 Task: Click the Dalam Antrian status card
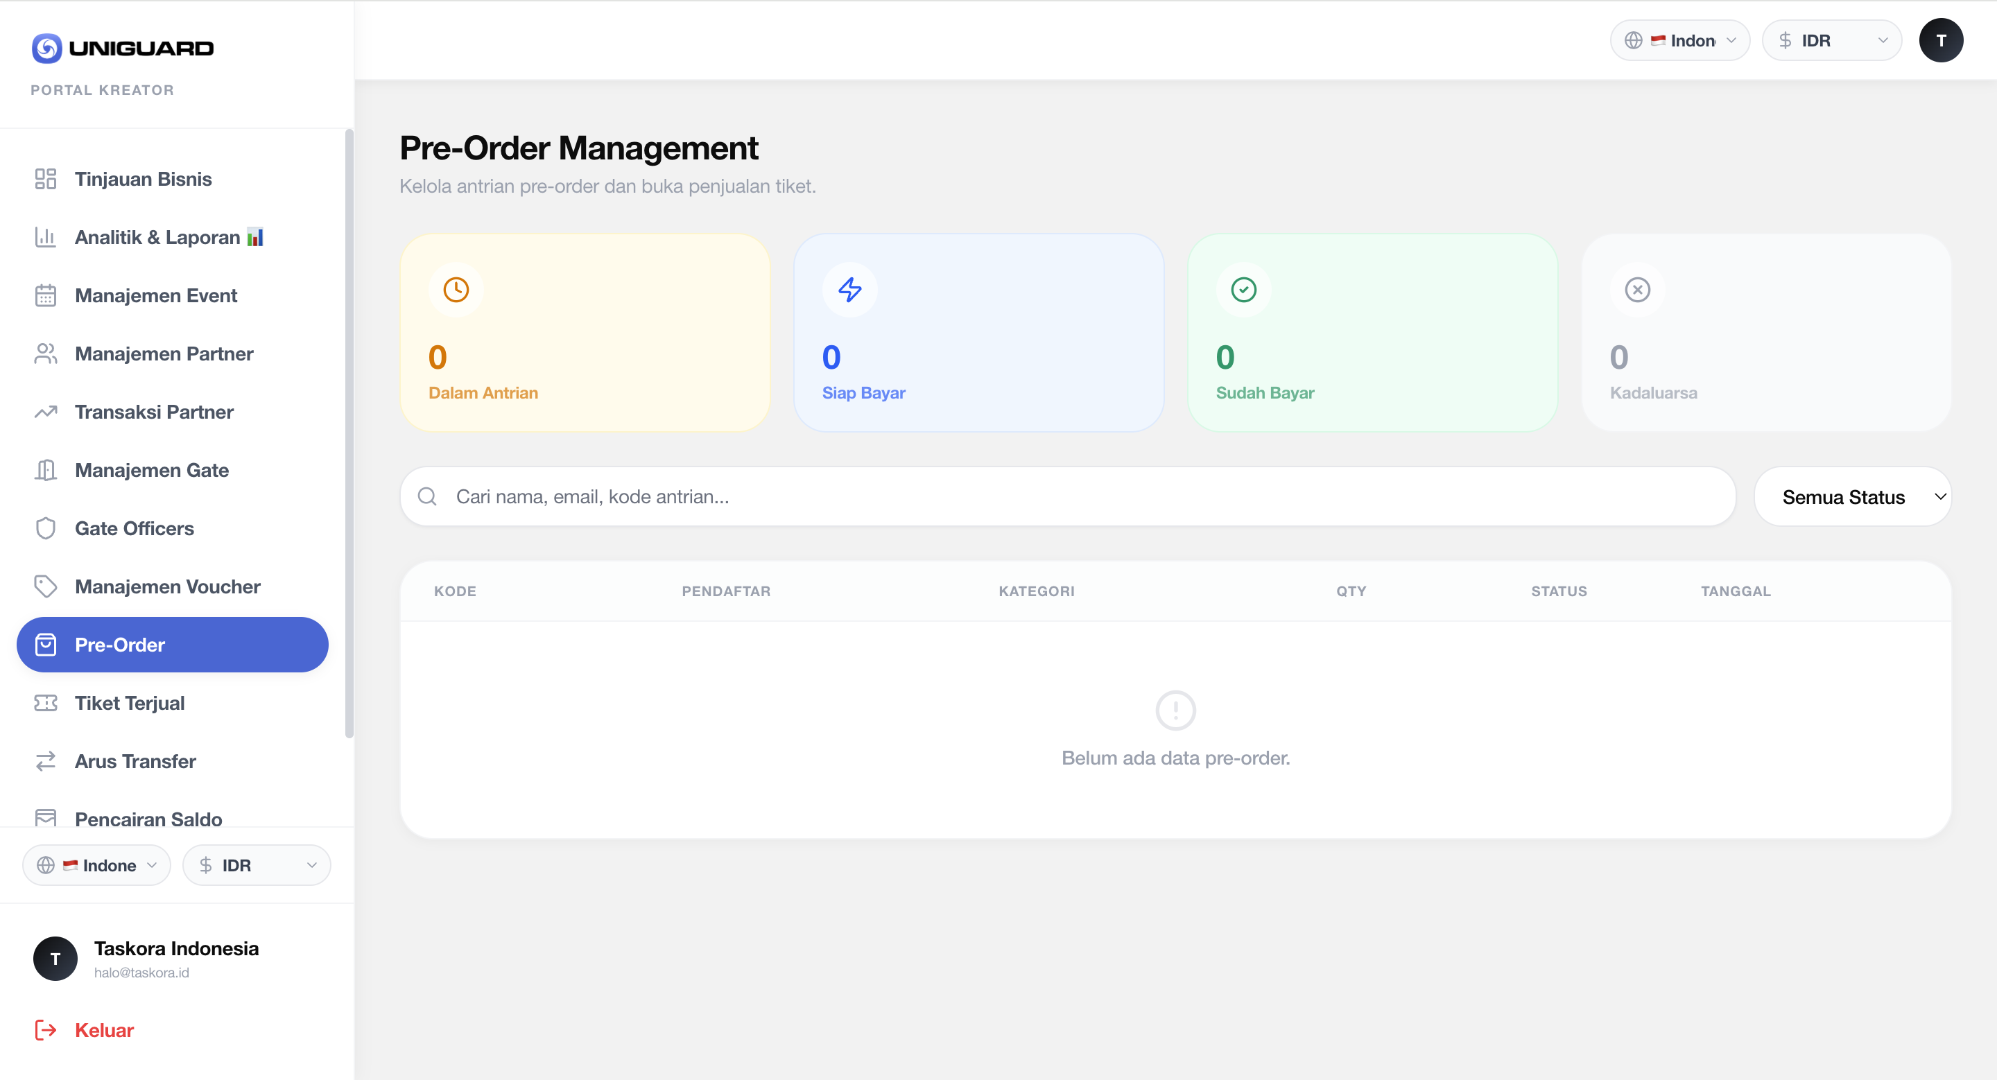pos(585,333)
